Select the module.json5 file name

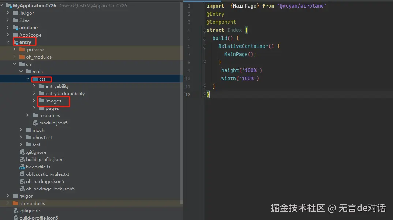pos(53,123)
